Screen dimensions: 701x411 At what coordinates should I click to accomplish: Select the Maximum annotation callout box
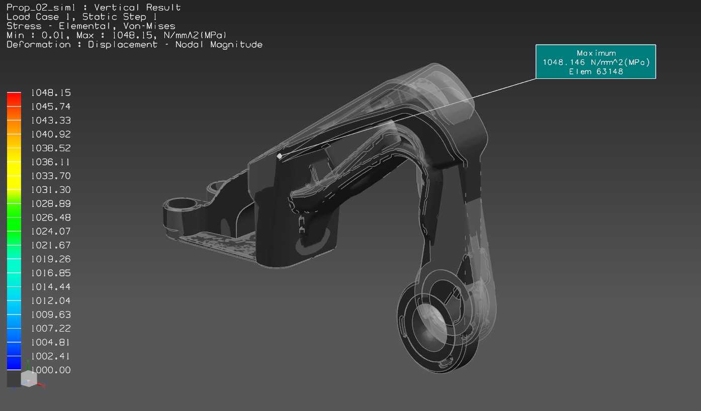click(595, 62)
